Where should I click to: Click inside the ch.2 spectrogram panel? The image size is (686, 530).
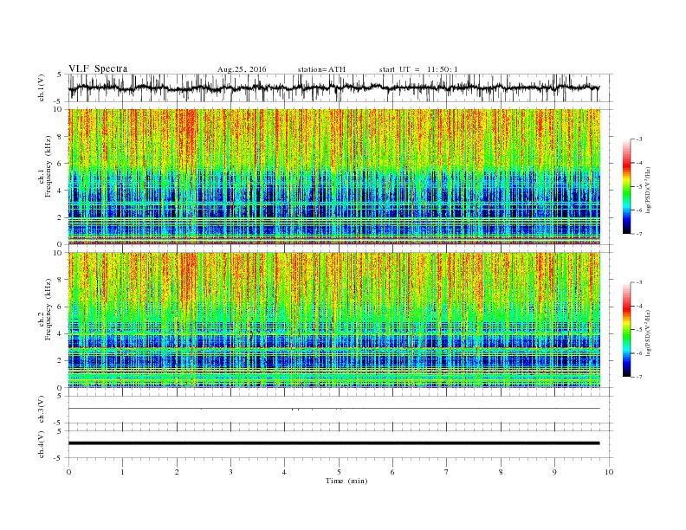(x=333, y=320)
